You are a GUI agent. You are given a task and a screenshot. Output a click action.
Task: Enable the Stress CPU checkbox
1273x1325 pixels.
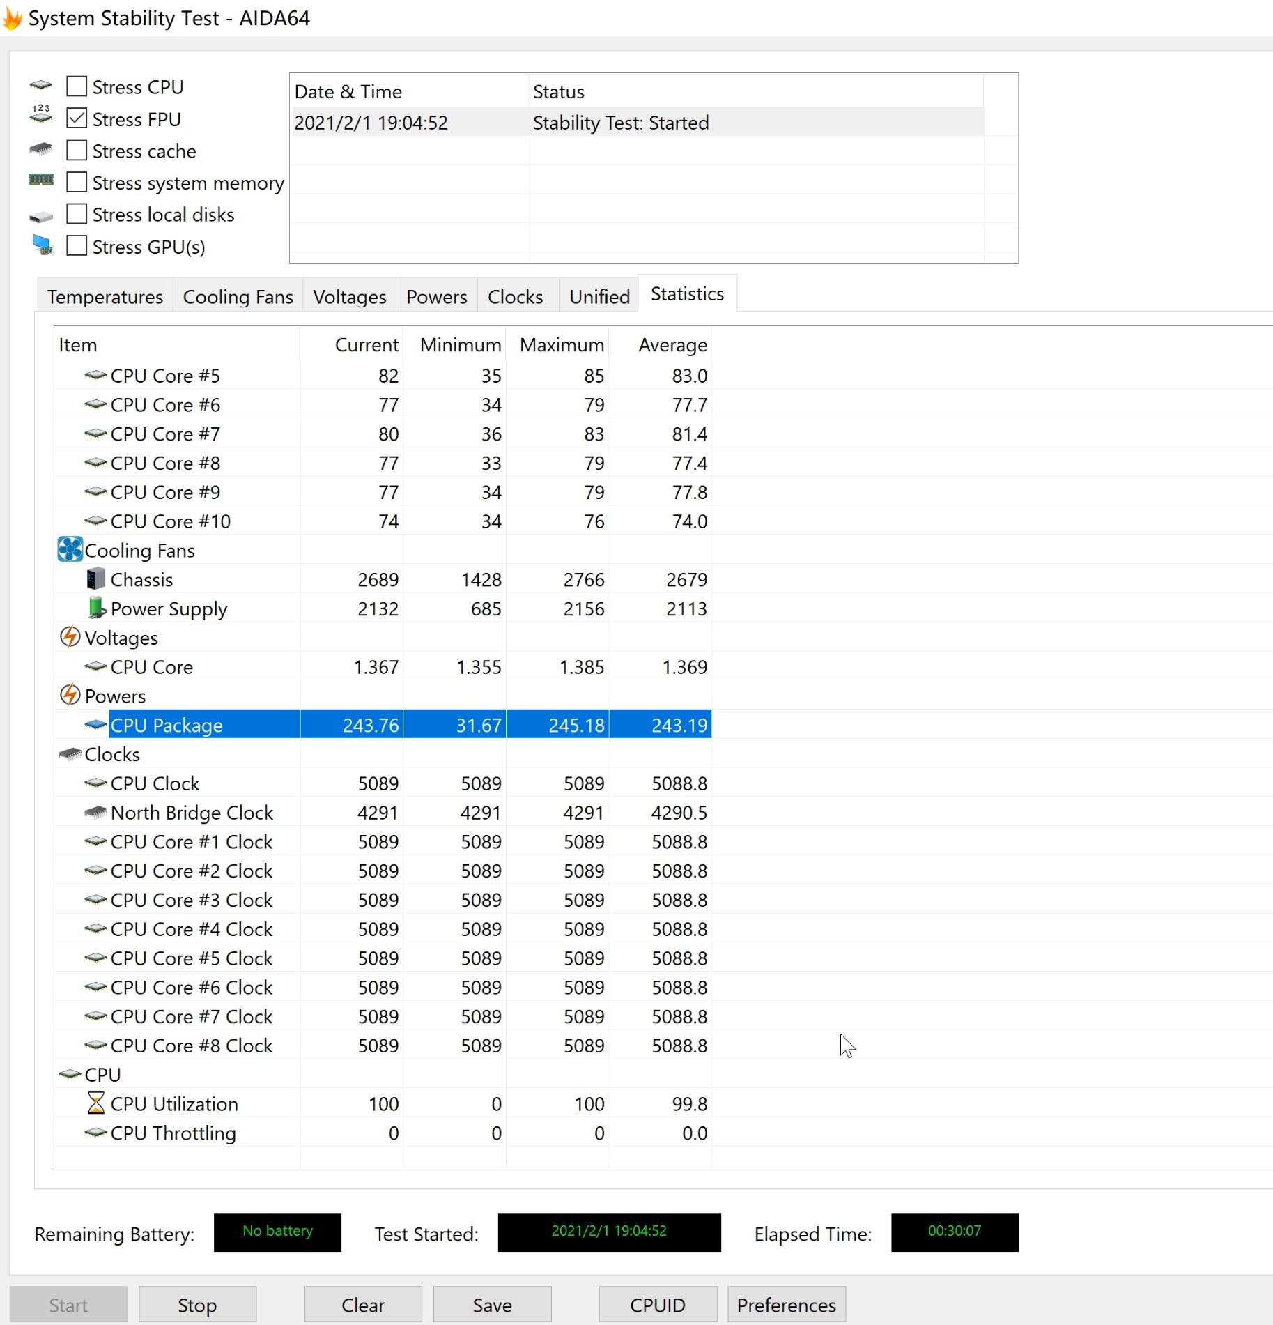77,85
